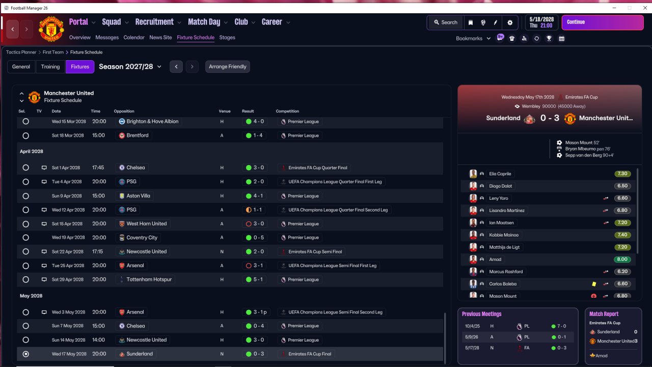Click the TV icon on the Chelsea 1 Apr row
The width and height of the screenshot is (652, 367).
(x=44, y=168)
